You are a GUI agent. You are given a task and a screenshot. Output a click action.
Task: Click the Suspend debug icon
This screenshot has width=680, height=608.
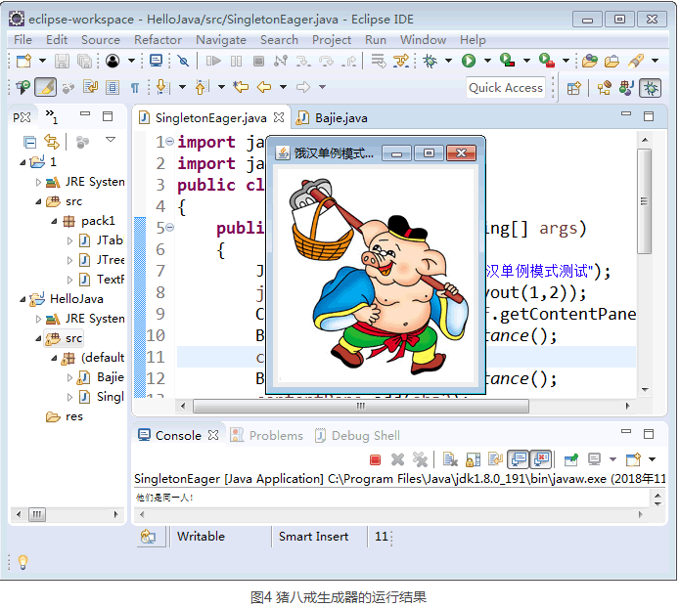click(237, 61)
